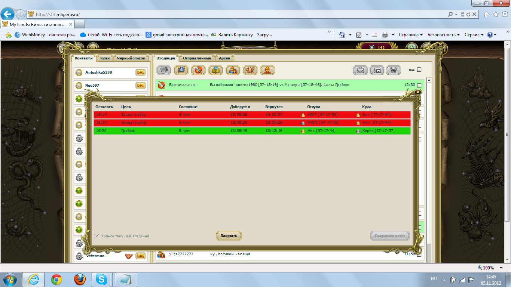This screenshot has height=287, width=511.
Task: Filter messages by battle reports sword icon
Action: 198,70
